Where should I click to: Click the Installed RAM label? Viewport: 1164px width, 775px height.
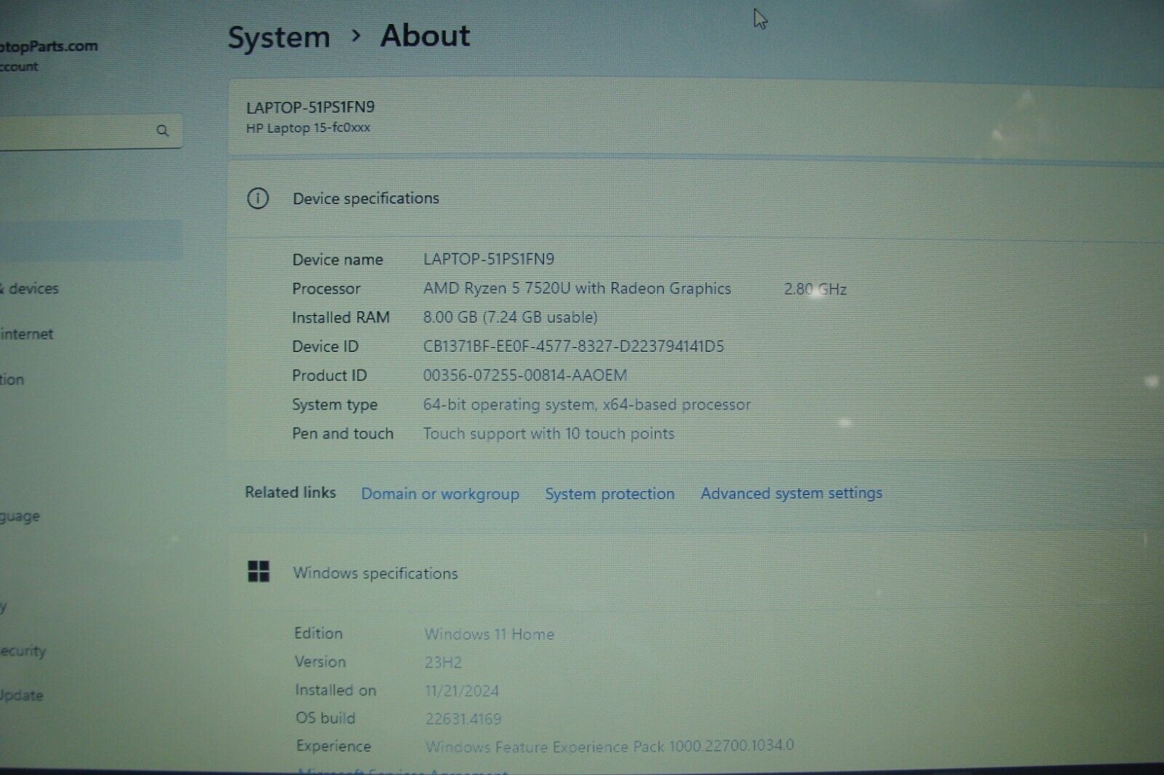click(x=340, y=318)
